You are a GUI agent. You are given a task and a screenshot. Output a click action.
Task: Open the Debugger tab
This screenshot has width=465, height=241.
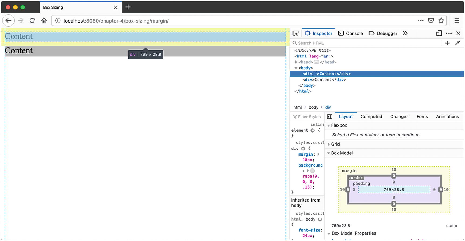383,33
